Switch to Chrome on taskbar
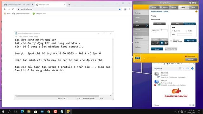The width and height of the screenshot is (203, 114). (49, 111)
